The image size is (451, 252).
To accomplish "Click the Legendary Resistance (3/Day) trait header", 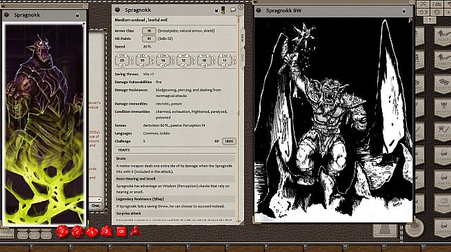I will (175, 199).
